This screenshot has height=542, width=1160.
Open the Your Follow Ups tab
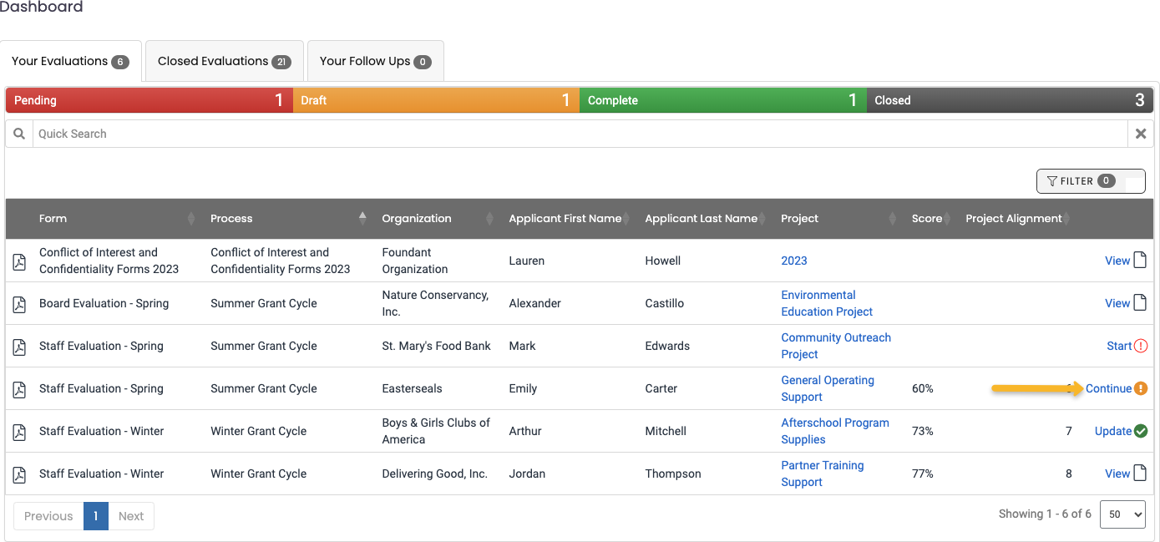point(374,60)
